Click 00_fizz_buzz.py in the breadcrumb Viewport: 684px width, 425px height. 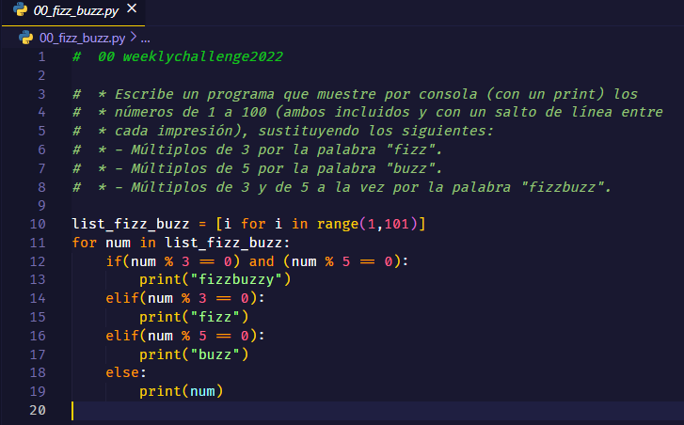click(x=82, y=38)
